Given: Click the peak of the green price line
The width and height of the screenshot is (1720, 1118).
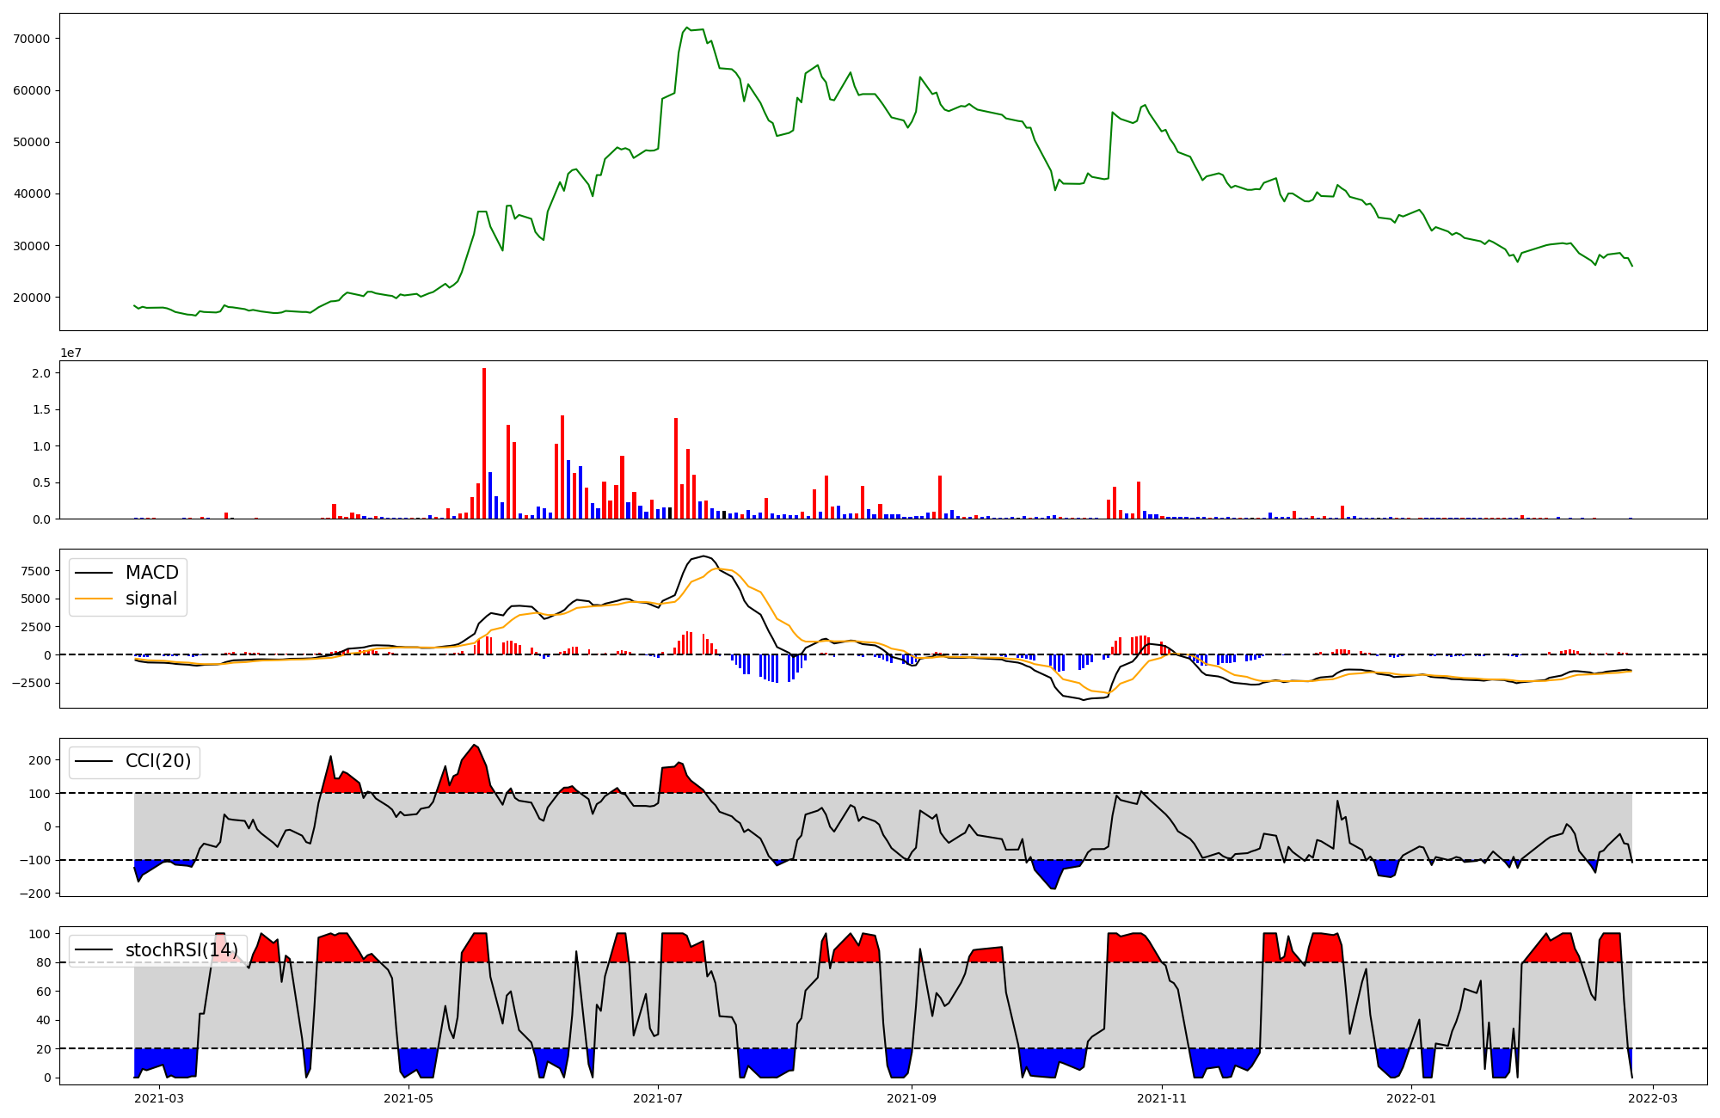Looking at the screenshot, I should click(x=686, y=28).
